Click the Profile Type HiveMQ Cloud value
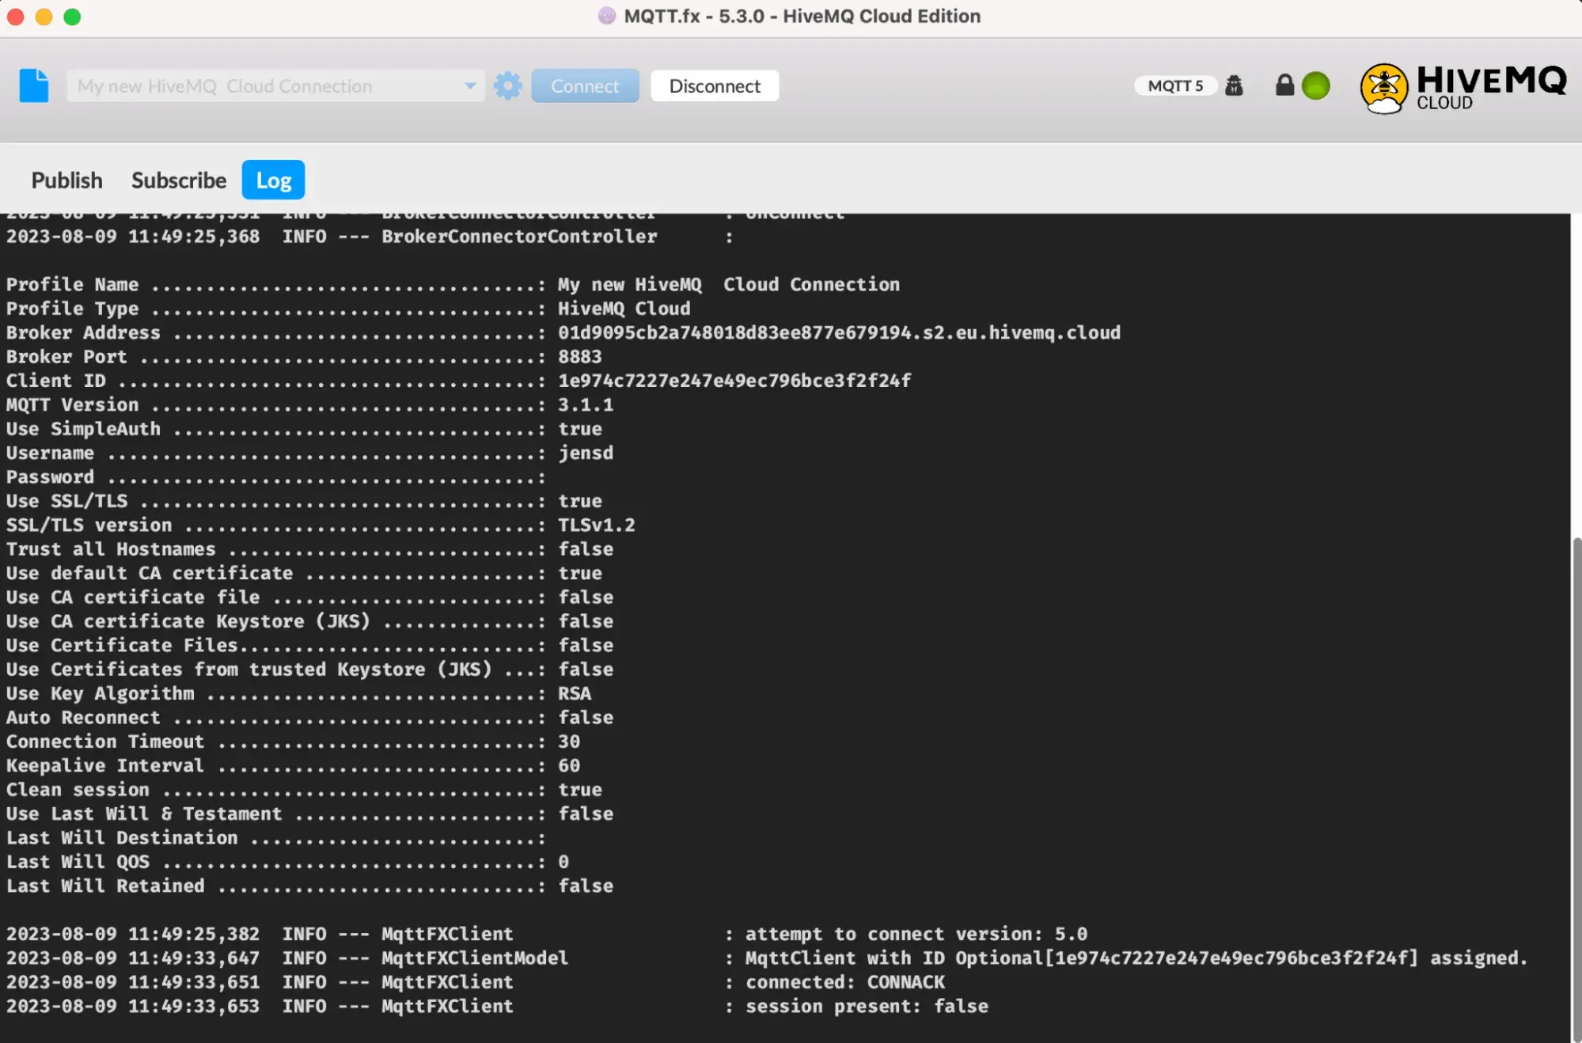This screenshot has width=1582, height=1043. point(624,309)
